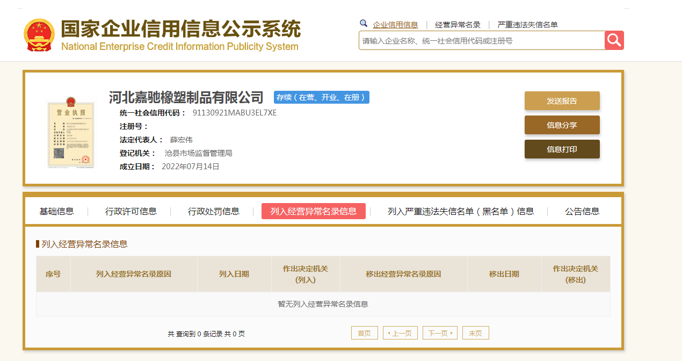
Task: Select the 列入经营异常名录信息 tab
Action: coord(314,211)
